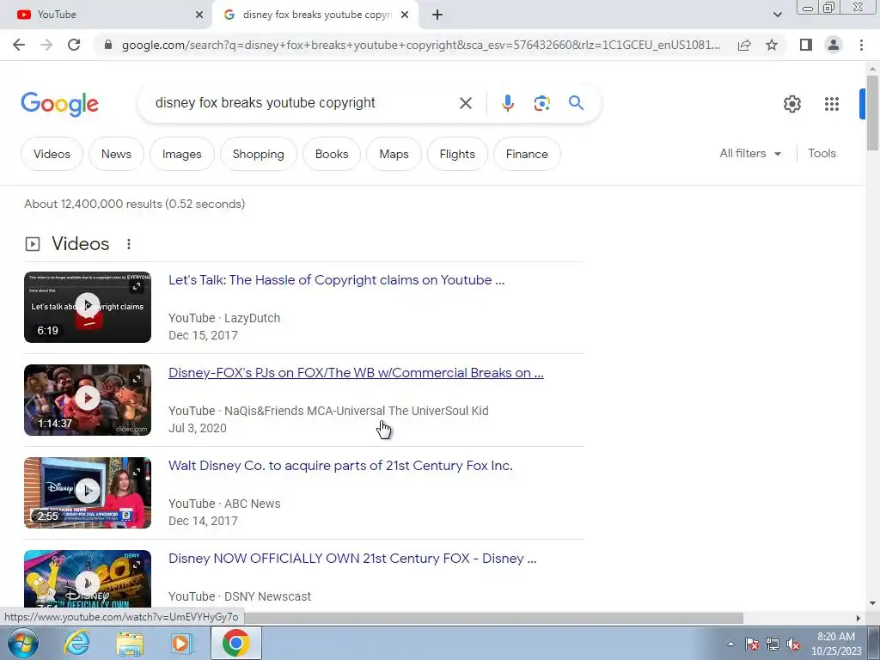Clear the search box text

465,103
